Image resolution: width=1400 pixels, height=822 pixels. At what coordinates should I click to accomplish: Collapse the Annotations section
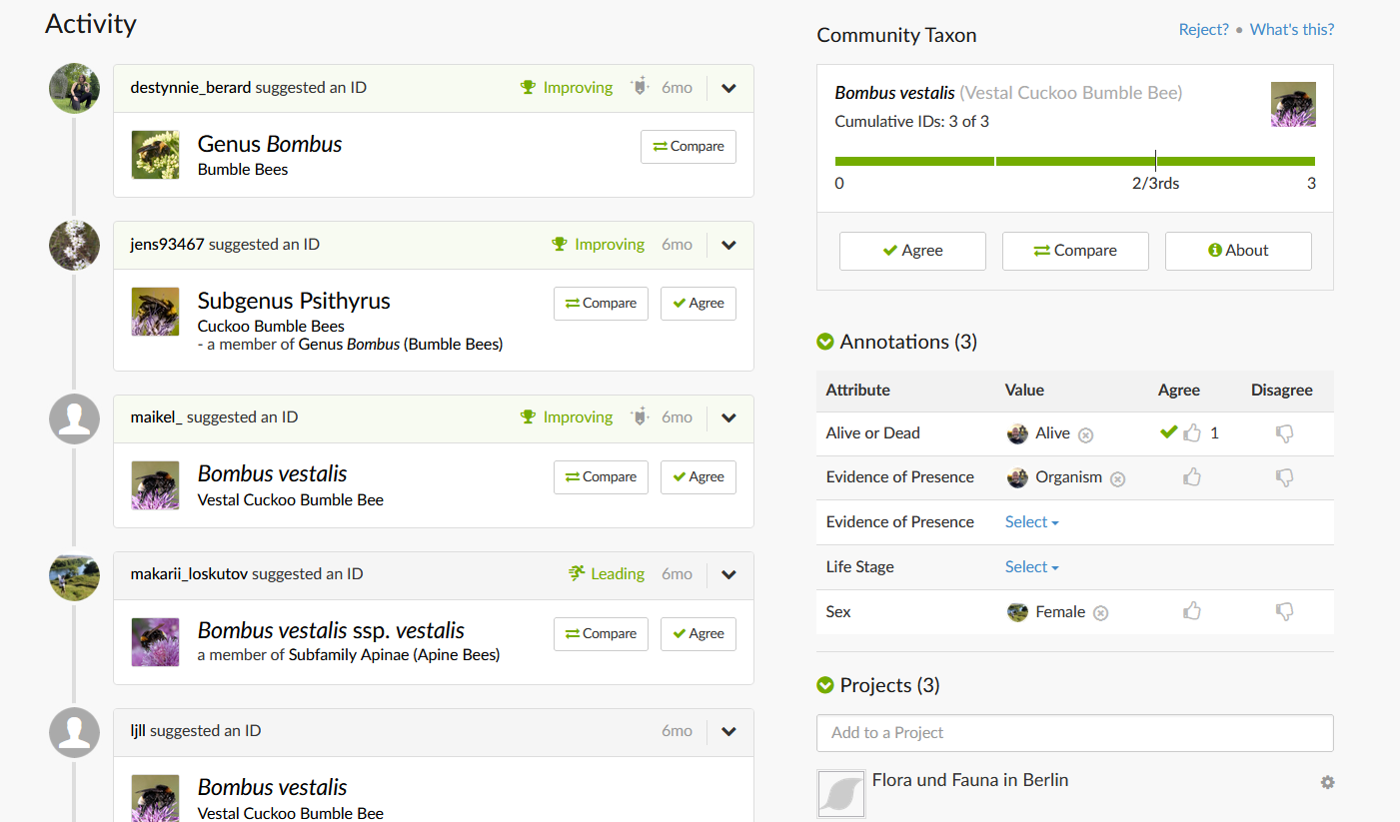[x=825, y=342]
